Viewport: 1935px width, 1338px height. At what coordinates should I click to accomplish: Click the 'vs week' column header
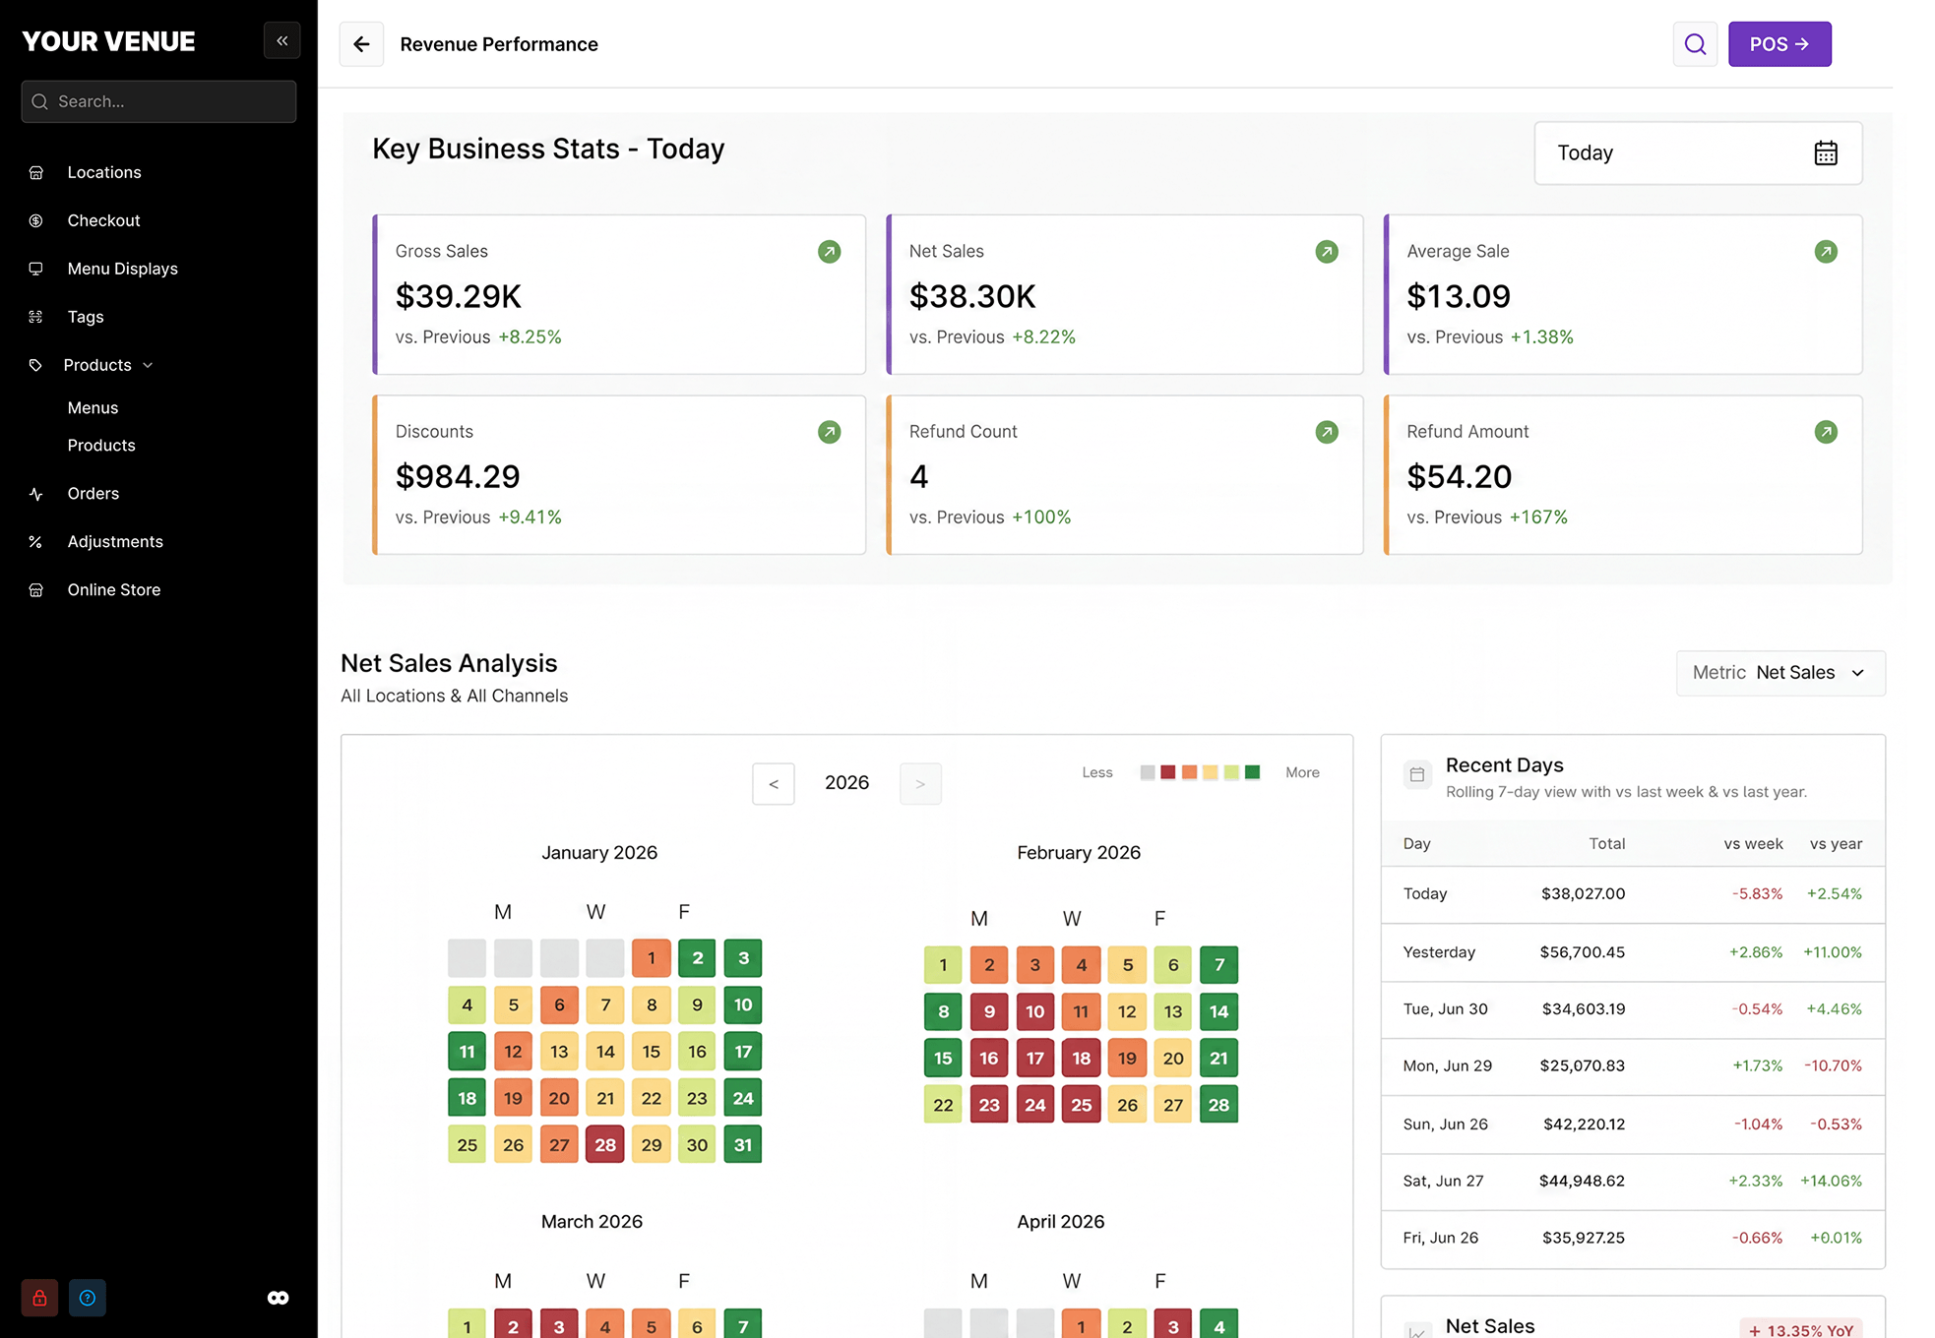click(1753, 843)
